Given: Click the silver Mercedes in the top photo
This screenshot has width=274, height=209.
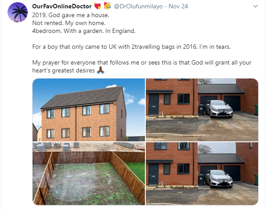Looking at the screenshot, I should 219,109.
